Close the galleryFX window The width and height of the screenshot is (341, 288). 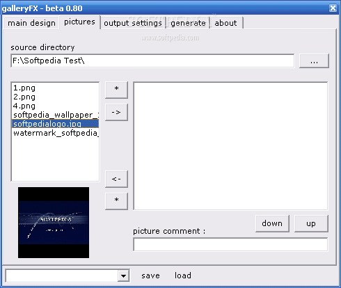click(333, 8)
